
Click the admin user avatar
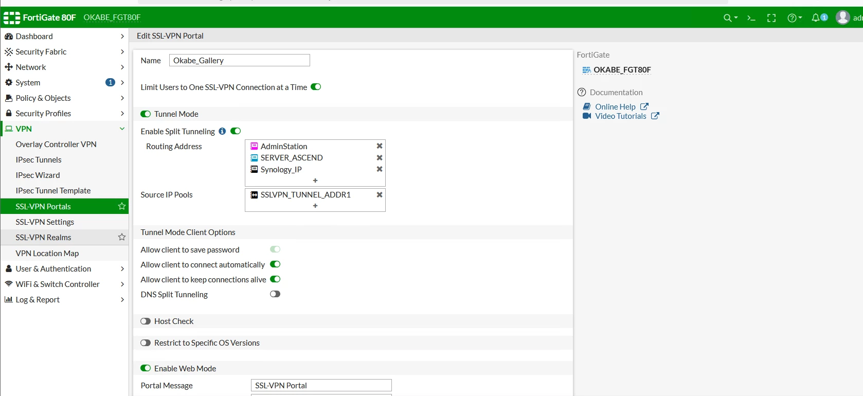pos(843,17)
